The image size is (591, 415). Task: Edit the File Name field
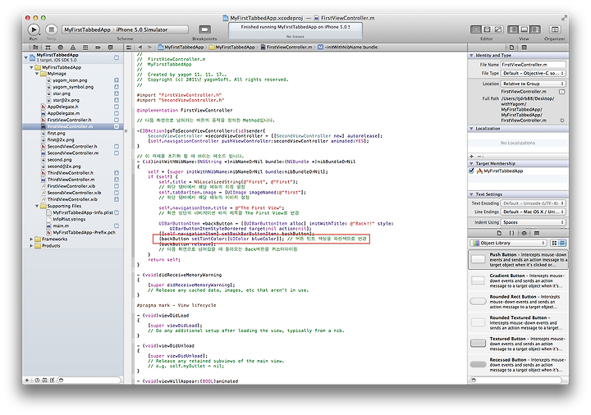(x=533, y=65)
